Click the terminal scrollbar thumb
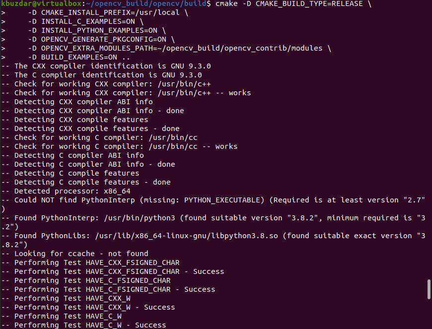Screen dimensions: 432x329 (429, 289)
